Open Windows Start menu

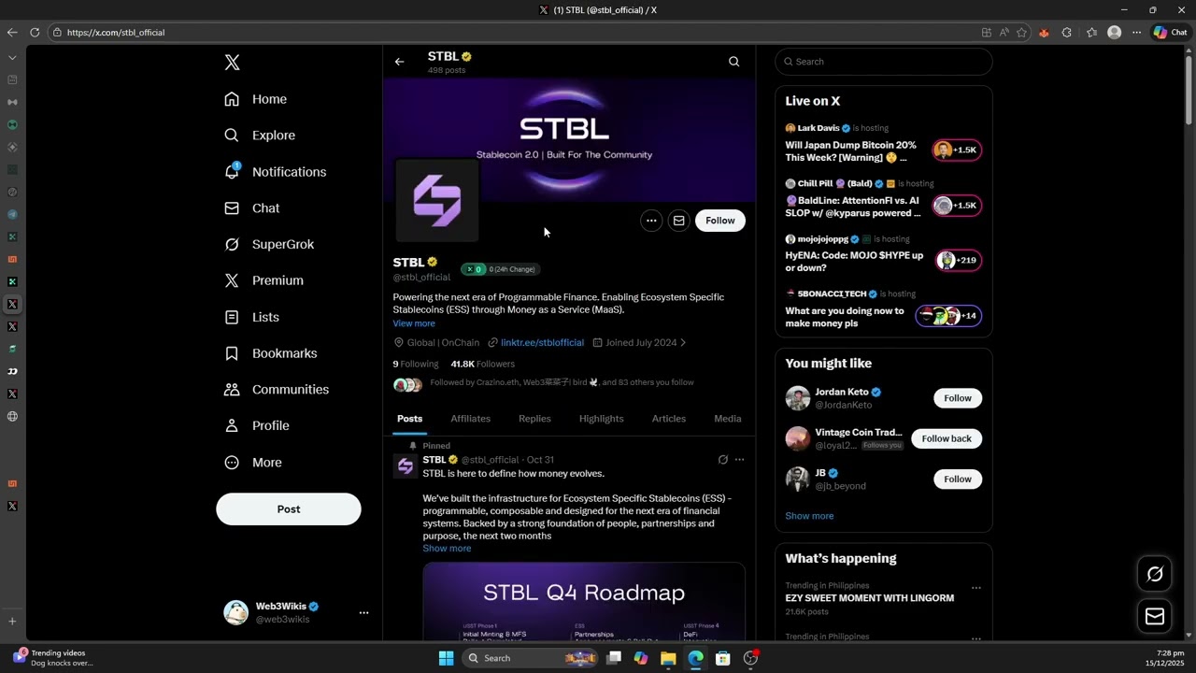pos(446,658)
